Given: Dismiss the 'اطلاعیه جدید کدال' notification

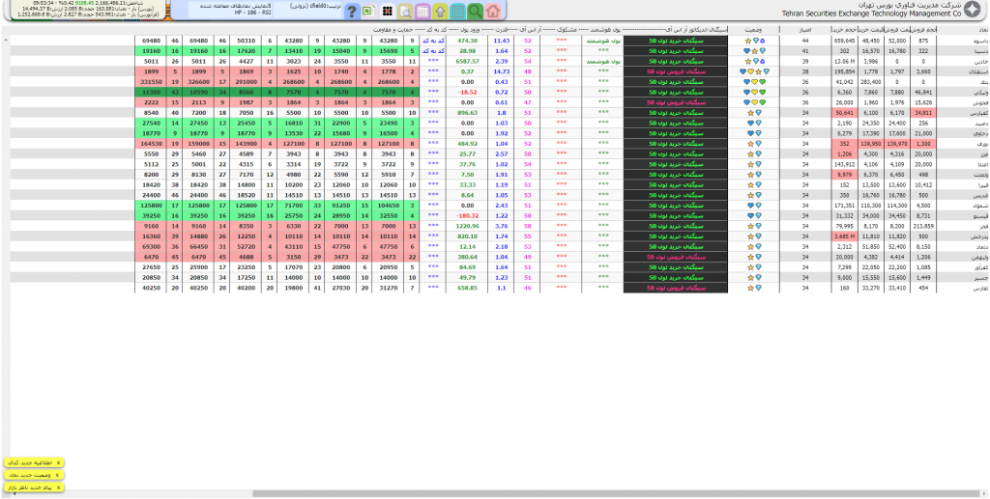Looking at the screenshot, I should pos(58,463).
